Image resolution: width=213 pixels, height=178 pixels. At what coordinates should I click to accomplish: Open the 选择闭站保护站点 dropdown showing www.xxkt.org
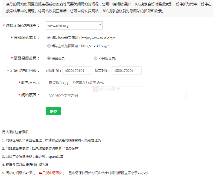point(74,25)
